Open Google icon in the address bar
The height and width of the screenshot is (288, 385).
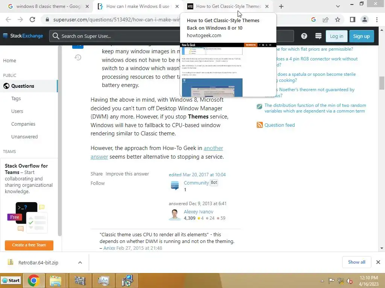[x=313, y=19]
